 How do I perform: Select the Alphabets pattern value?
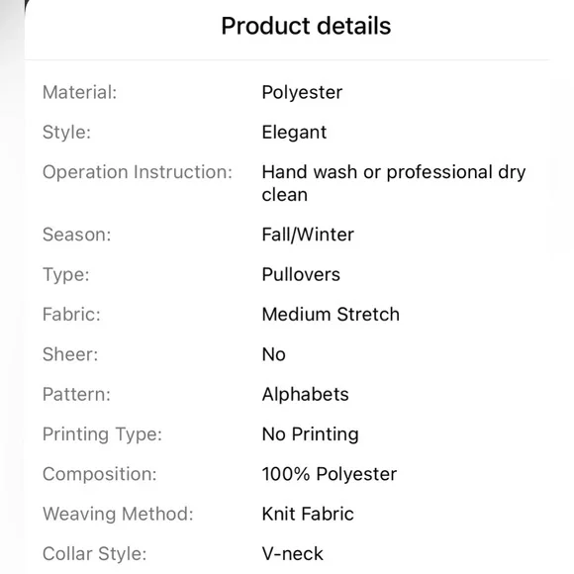coord(305,394)
